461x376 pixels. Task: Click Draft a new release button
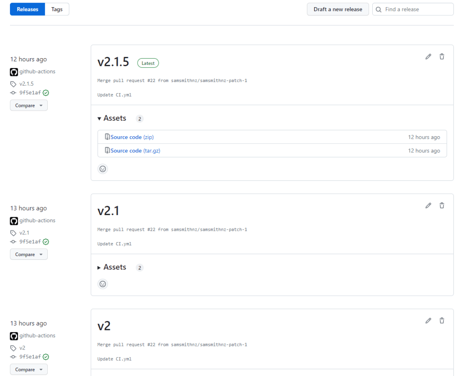point(338,9)
